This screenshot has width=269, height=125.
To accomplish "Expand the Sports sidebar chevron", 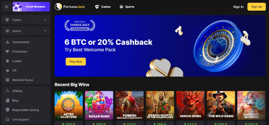I will tap(45, 31).
